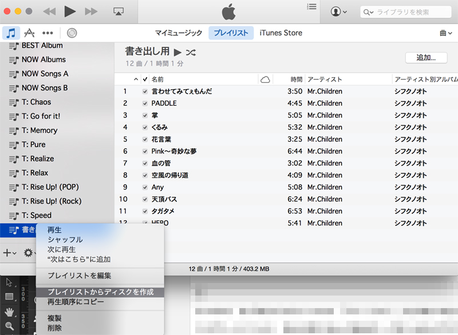Click the T: Pure playlist icon
Image resolution: width=458 pixels, height=335 pixels.
click(x=14, y=145)
